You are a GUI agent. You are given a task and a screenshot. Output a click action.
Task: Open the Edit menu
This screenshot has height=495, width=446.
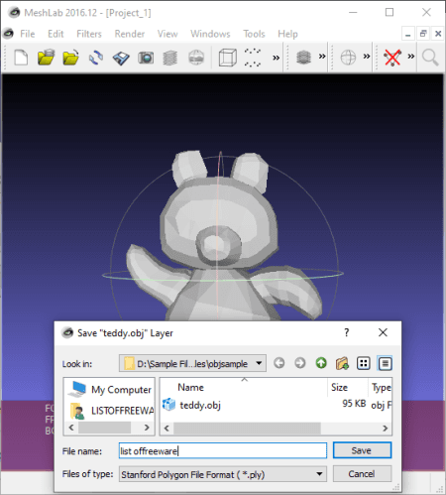[x=56, y=34]
